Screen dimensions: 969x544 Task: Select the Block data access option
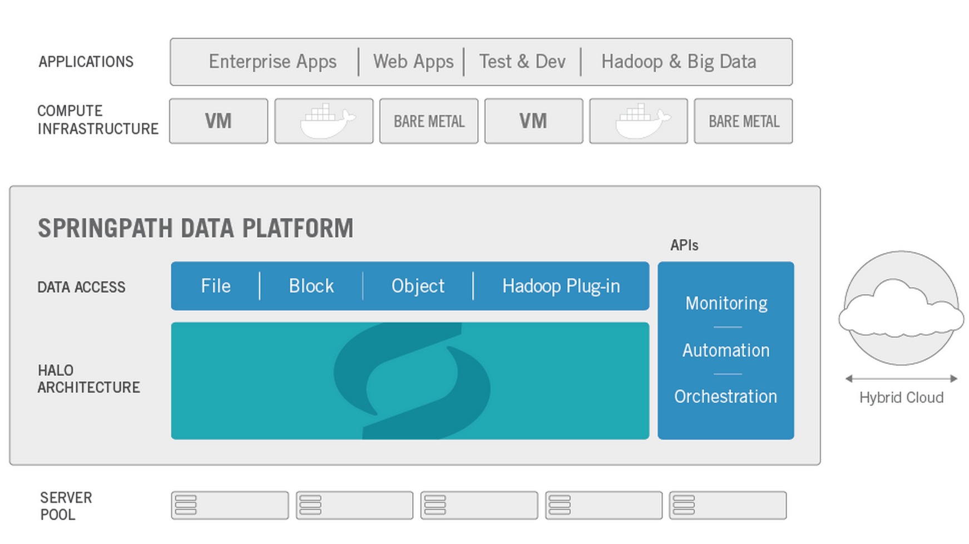[x=311, y=286]
